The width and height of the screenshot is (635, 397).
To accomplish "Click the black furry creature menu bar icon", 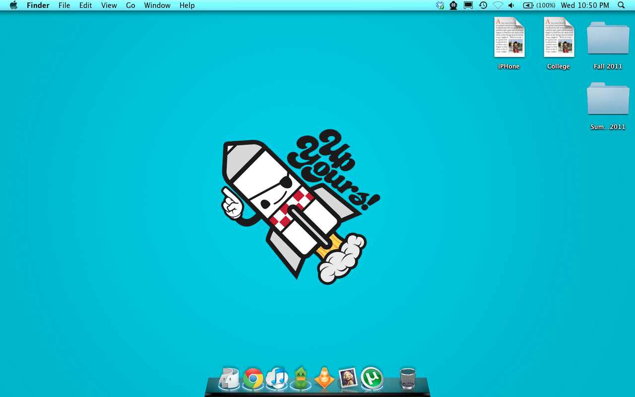I will pyautogui.click(x=453, y=5).
